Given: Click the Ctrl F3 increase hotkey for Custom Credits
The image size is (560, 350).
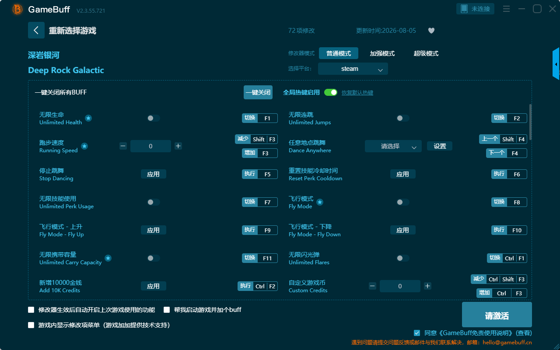Looking at the screenshot, I should pyautogui.click(x=502, y=293).
